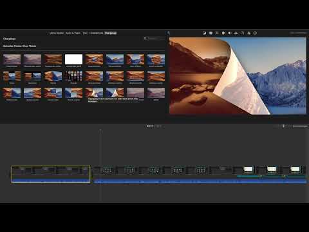Open the color correction tool
The width and height of the screenshot is (309, 232).
(x=211, y=33)
